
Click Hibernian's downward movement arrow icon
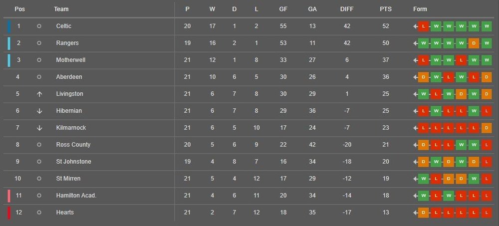click(x=39, y=111)
